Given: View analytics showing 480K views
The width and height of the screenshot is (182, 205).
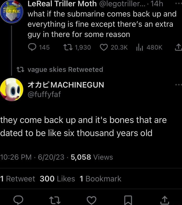Looking at the screenshot, I should pos(140,47).
